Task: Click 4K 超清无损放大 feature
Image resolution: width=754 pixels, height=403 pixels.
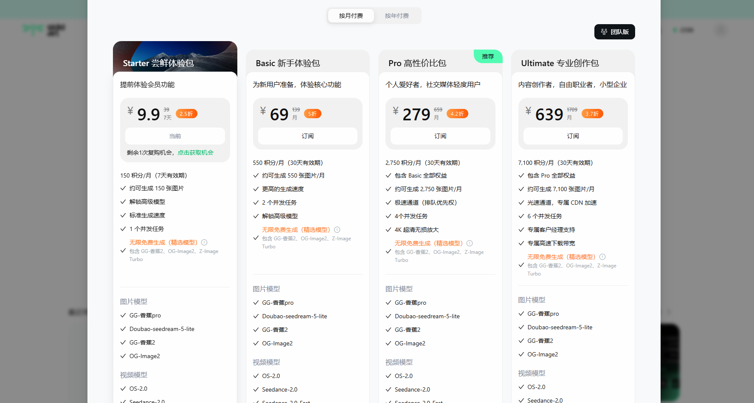Action: (417, 230)
